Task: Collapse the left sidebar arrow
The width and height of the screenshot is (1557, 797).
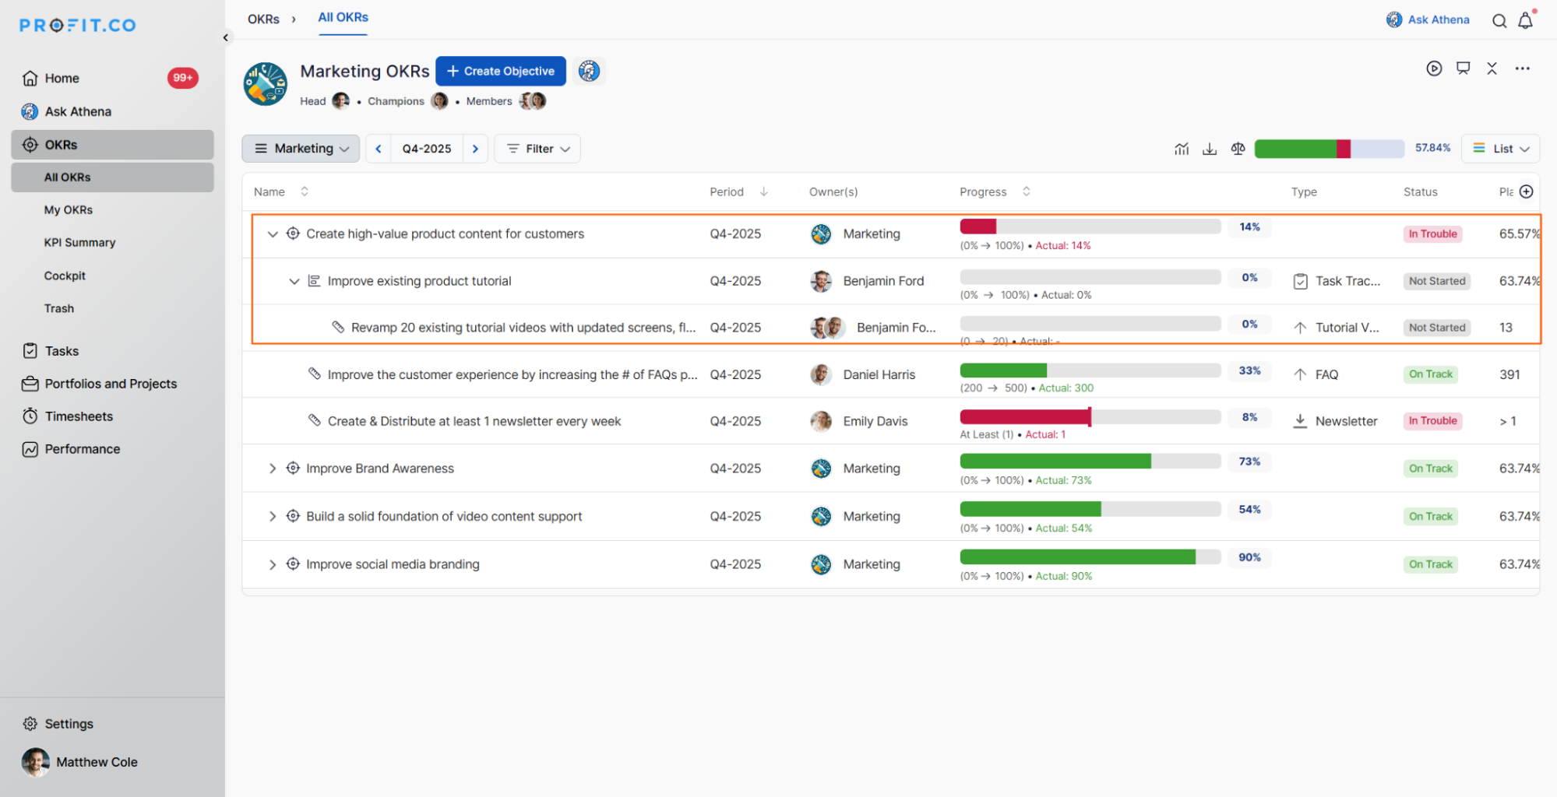Action: [x=226, y=37]
